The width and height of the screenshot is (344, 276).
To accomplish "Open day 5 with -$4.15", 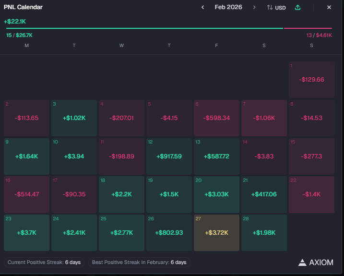I will (169, 118).
